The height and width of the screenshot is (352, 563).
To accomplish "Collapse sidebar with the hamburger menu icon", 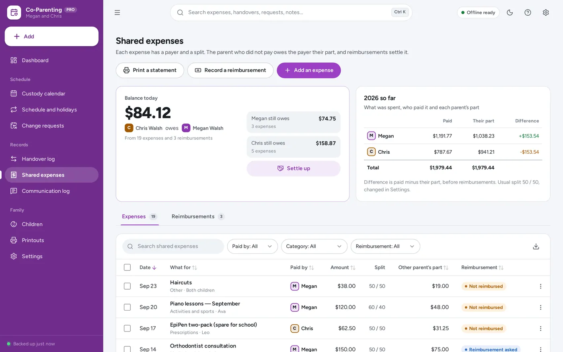I will point(117,12).
